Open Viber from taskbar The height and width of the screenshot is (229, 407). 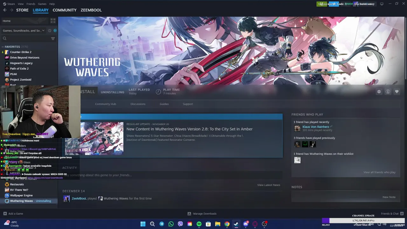[x=180, y=224]
